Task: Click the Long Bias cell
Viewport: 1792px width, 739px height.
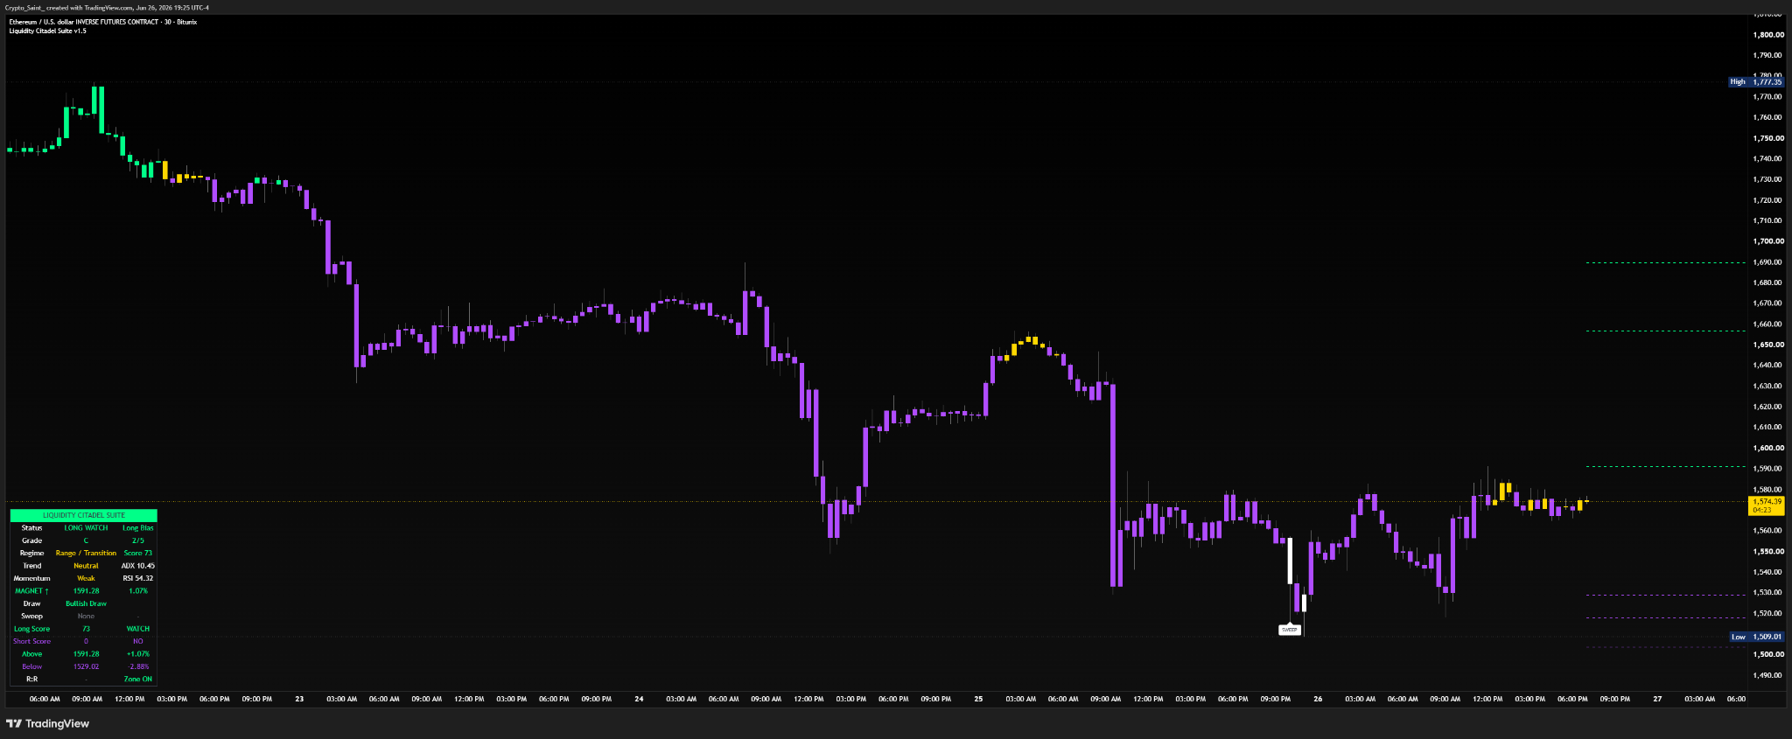Action: pyautogui.click(x=138, y=528)
